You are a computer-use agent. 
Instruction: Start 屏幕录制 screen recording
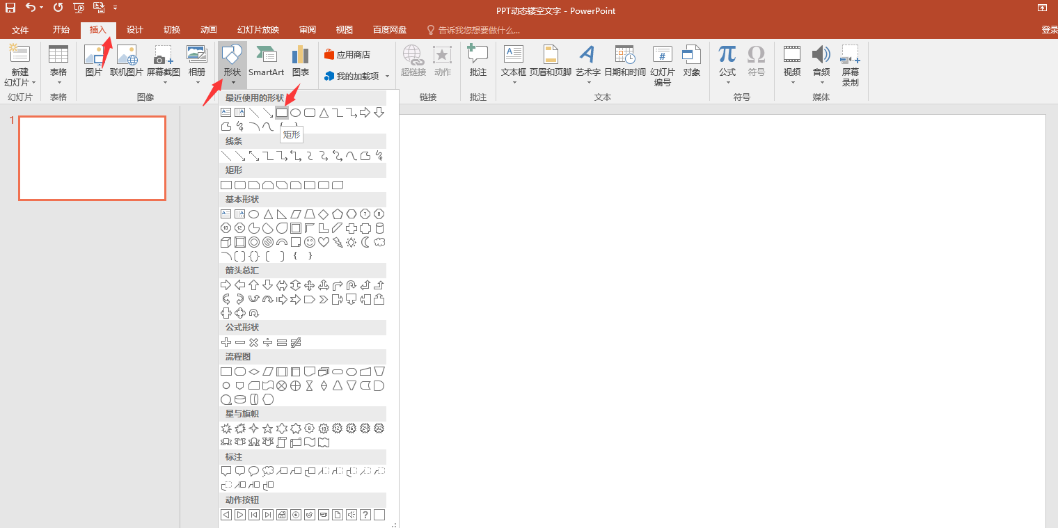click(850, 66)
